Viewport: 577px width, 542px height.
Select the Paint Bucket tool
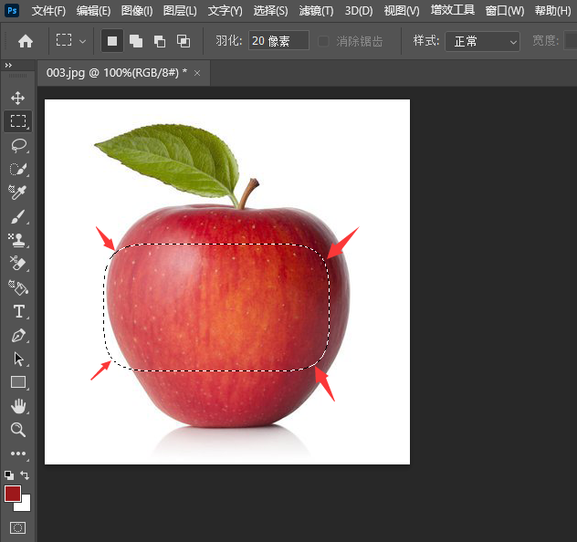18,287
